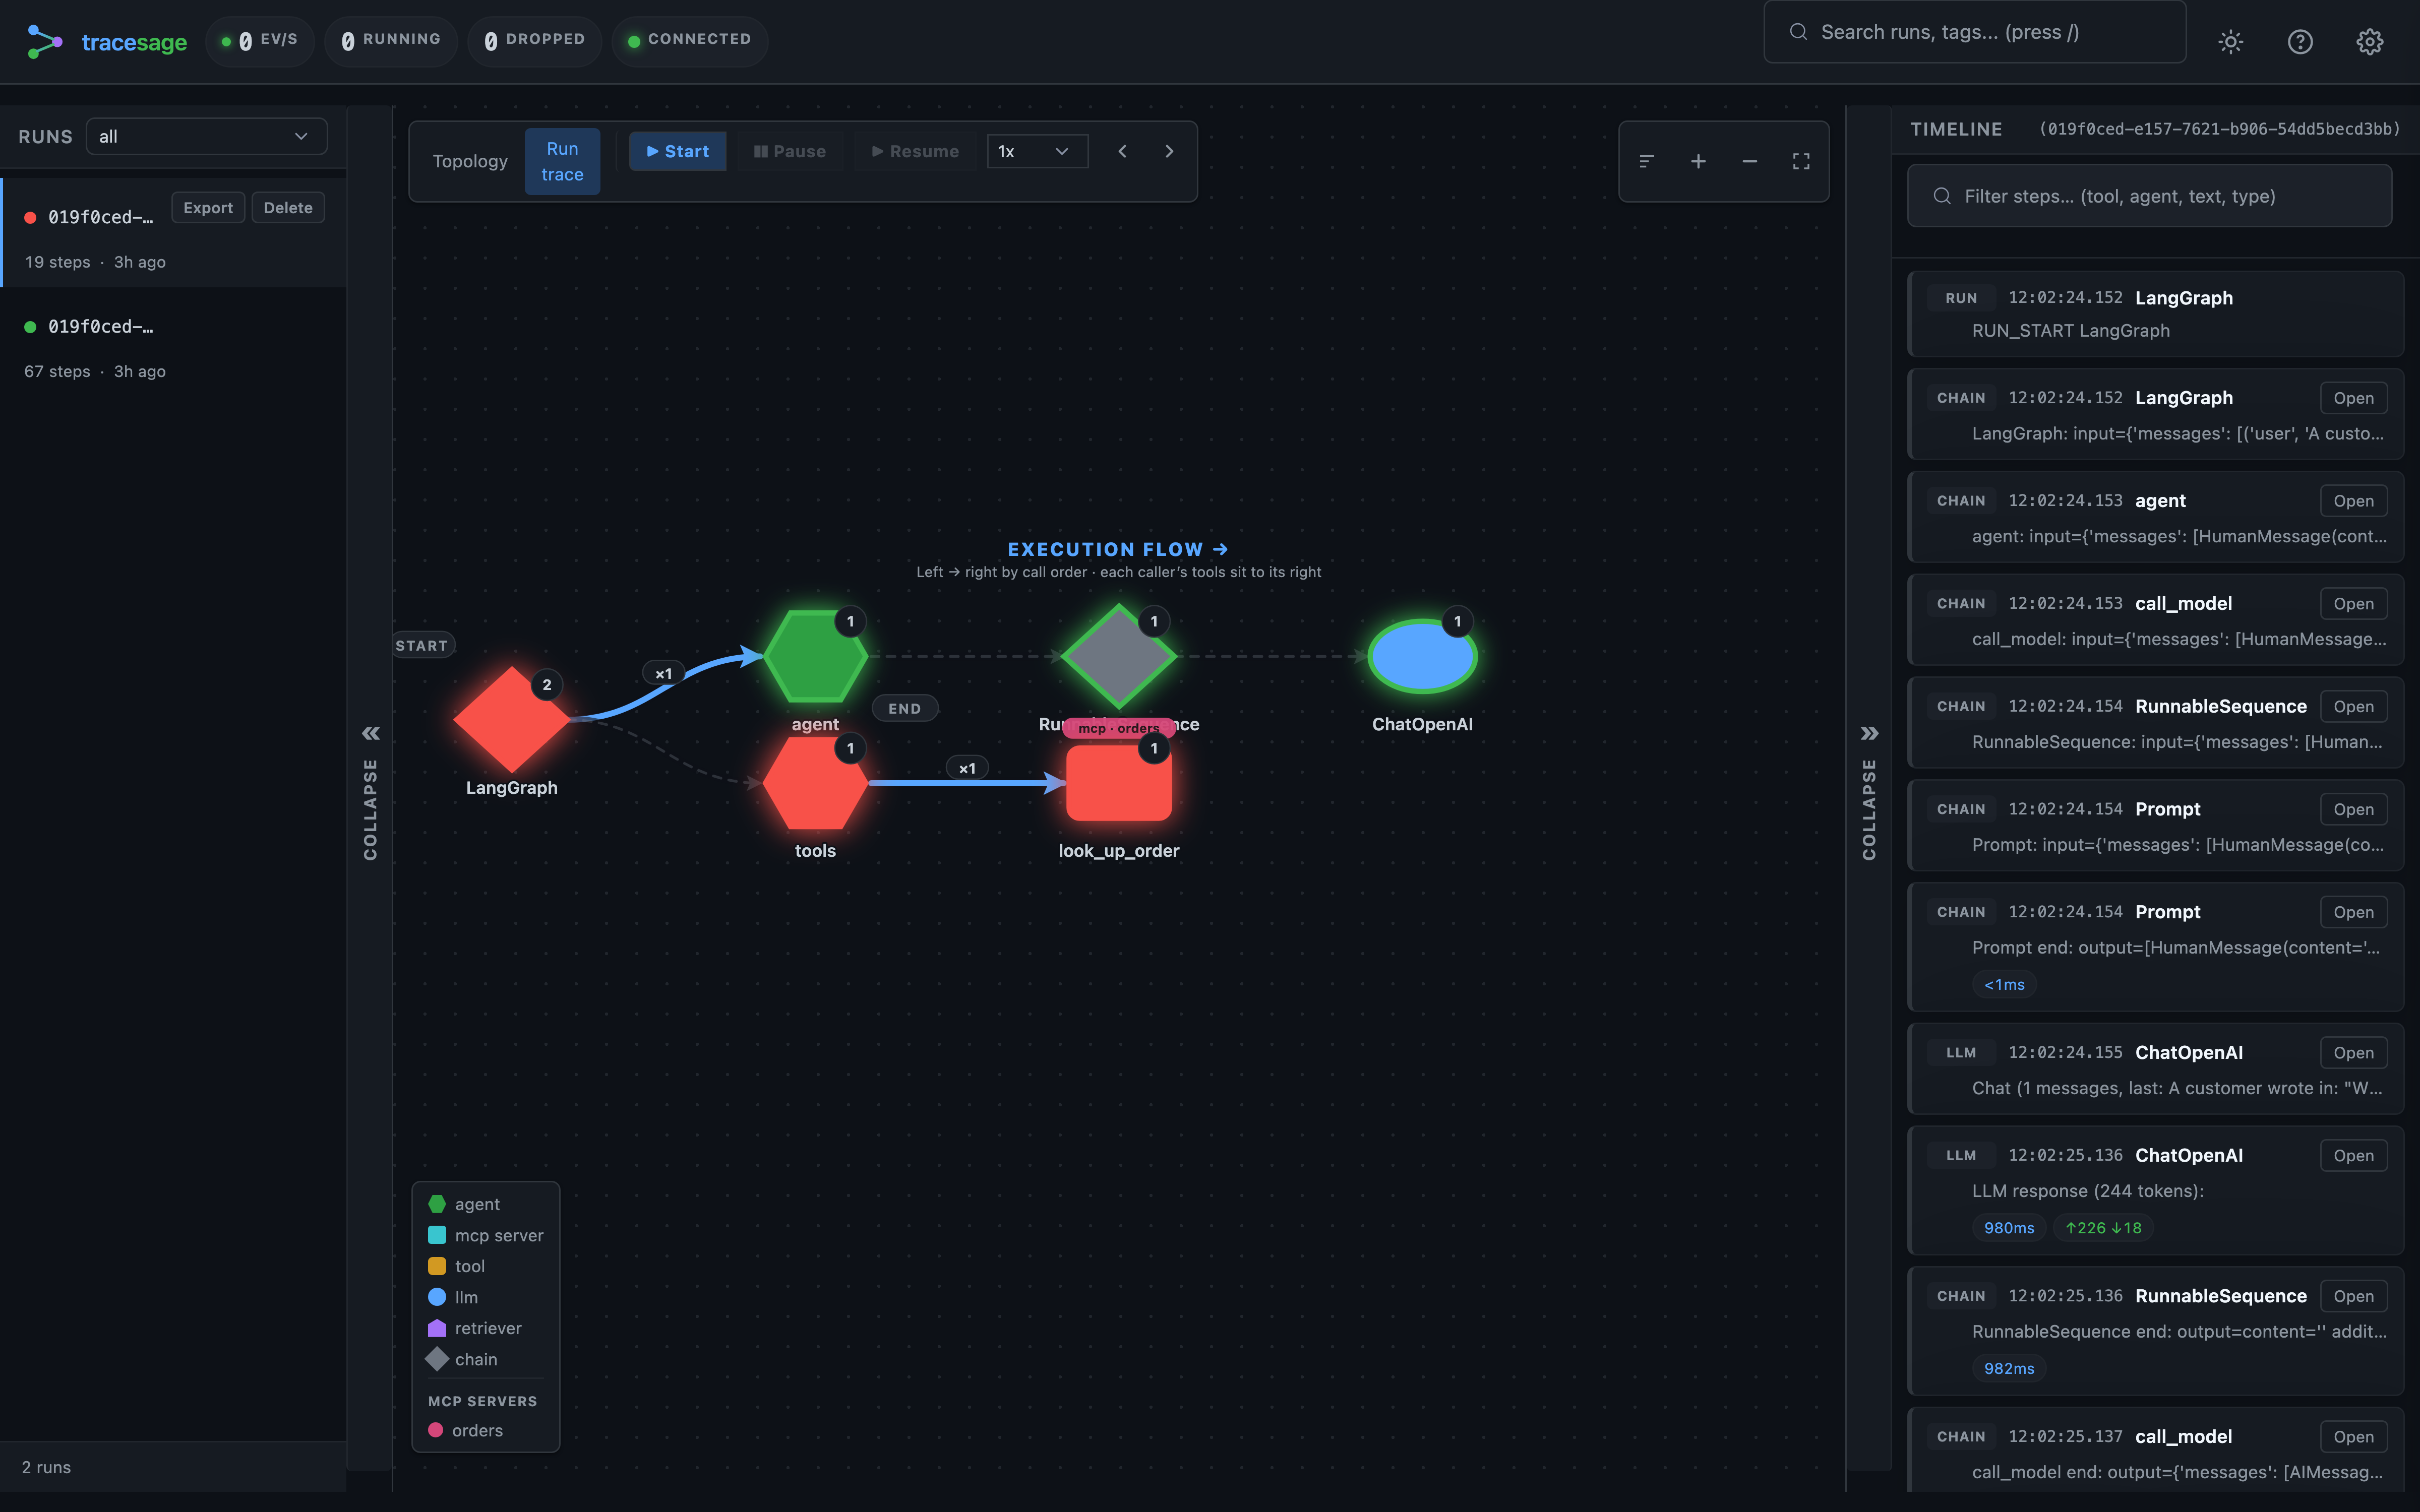Select the gray RunnableSequence diamond node

point(1118,656)
